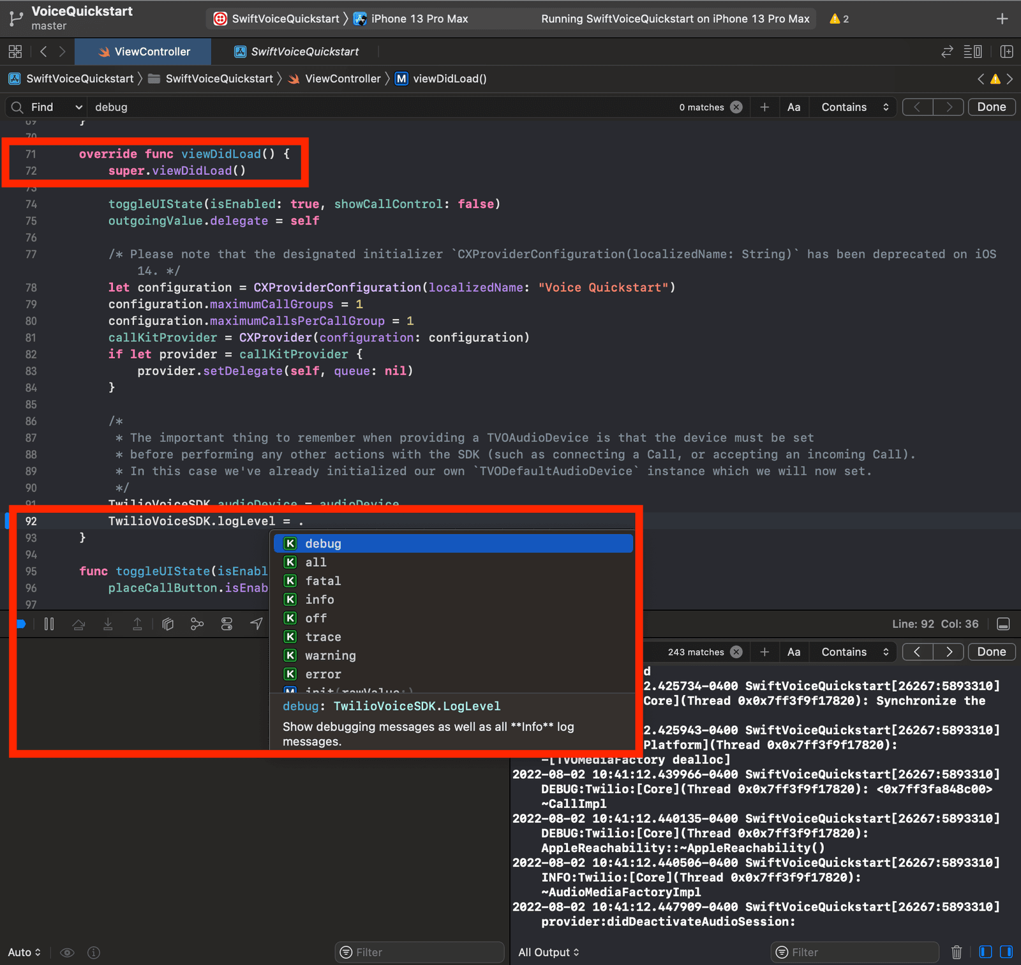This screenshot has height=965, width=1021.
Task: Select info in the completion popup
Action: coord(320,599)
